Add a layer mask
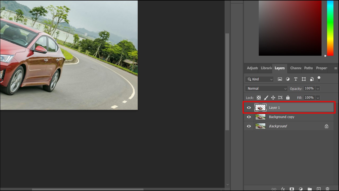This screenshot has height=191, width=339. [292, 189]
